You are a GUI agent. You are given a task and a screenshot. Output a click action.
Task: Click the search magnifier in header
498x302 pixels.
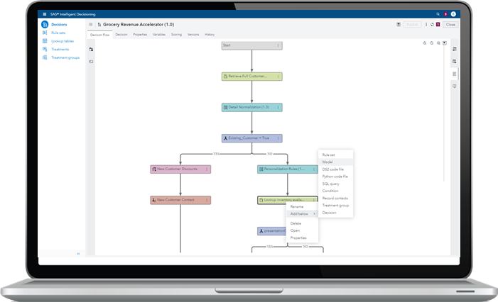438,14
